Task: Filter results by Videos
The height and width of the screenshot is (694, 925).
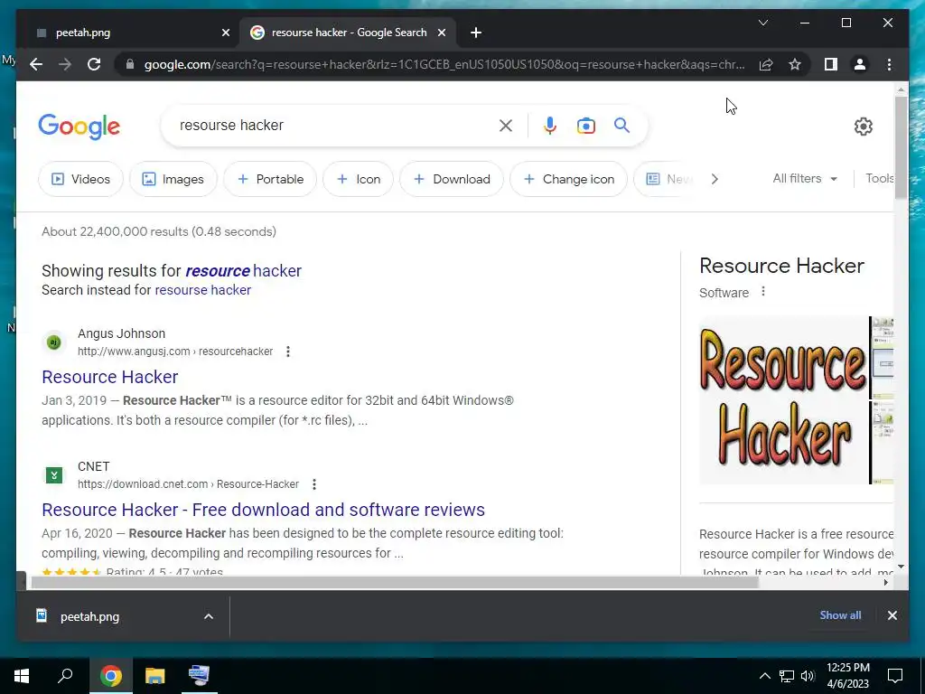Action: tap(80, 179)
